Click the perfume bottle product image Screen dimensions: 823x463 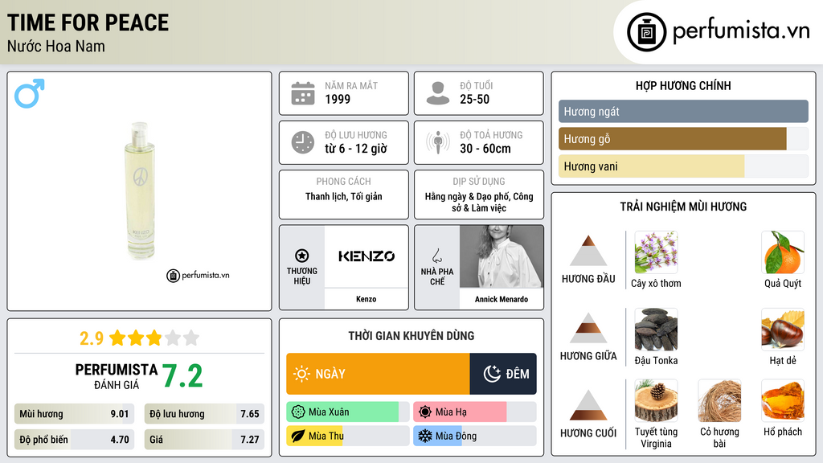point(140,191)
